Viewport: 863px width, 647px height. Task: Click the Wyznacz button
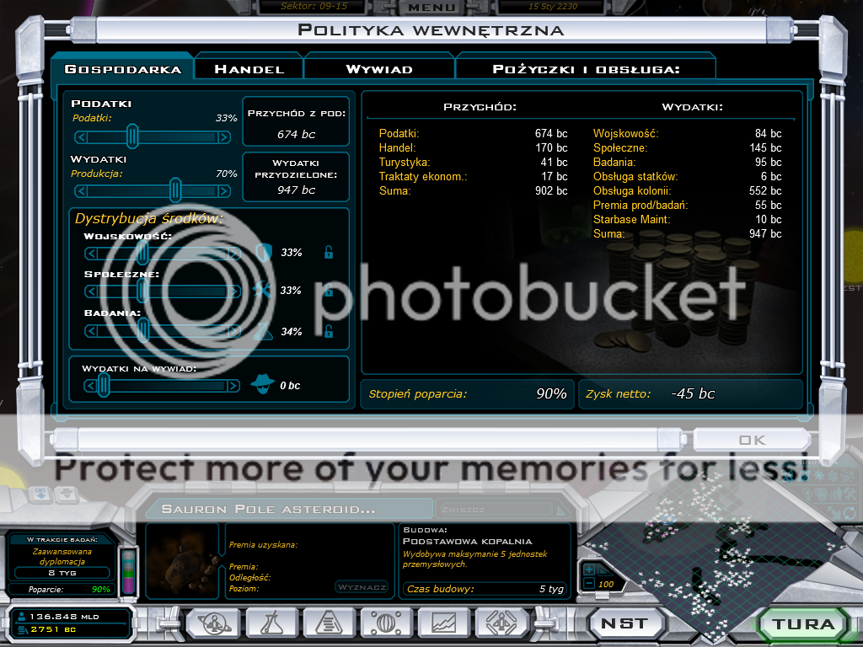362,587
